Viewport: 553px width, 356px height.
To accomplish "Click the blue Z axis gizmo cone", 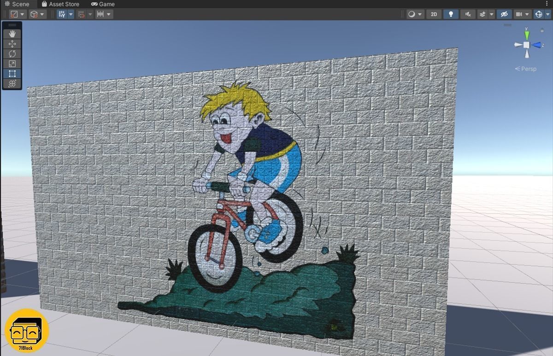I will coord(536,45).
